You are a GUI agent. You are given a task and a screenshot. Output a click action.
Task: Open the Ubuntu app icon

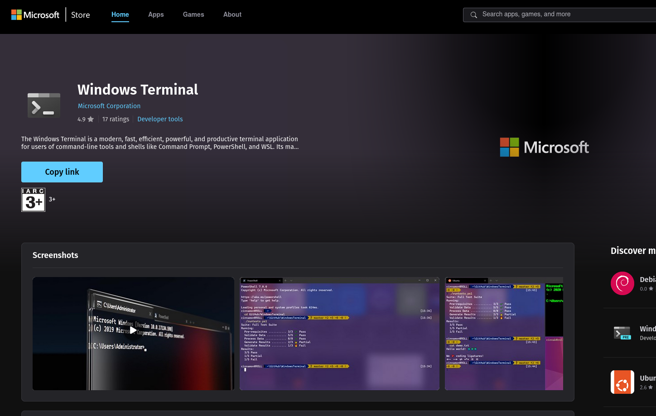pos(622,382)
